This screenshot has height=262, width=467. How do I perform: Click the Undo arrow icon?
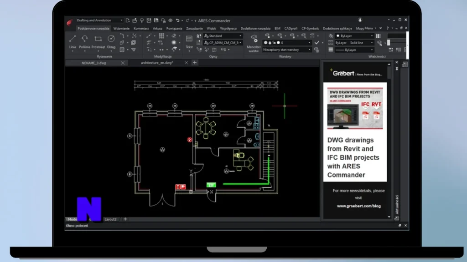pyautogui.click(x=177, y=20)
